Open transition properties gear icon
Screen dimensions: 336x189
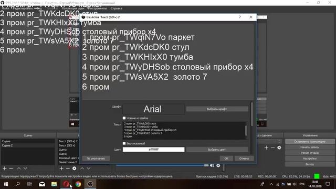click(x=279, y=148)
